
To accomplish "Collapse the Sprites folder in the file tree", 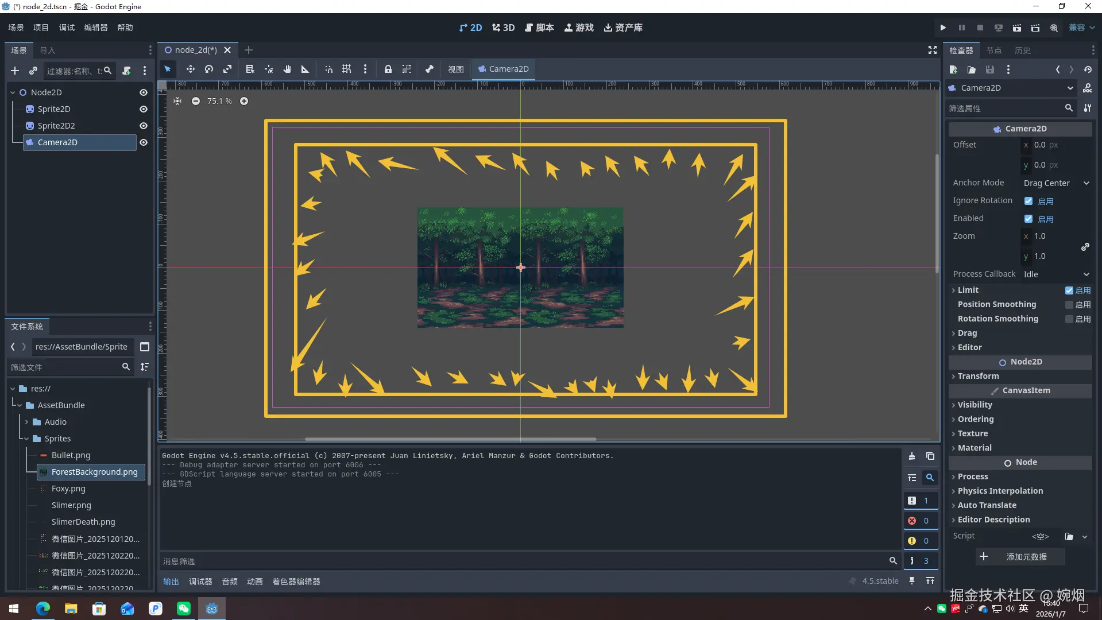I will pos(26,439).
